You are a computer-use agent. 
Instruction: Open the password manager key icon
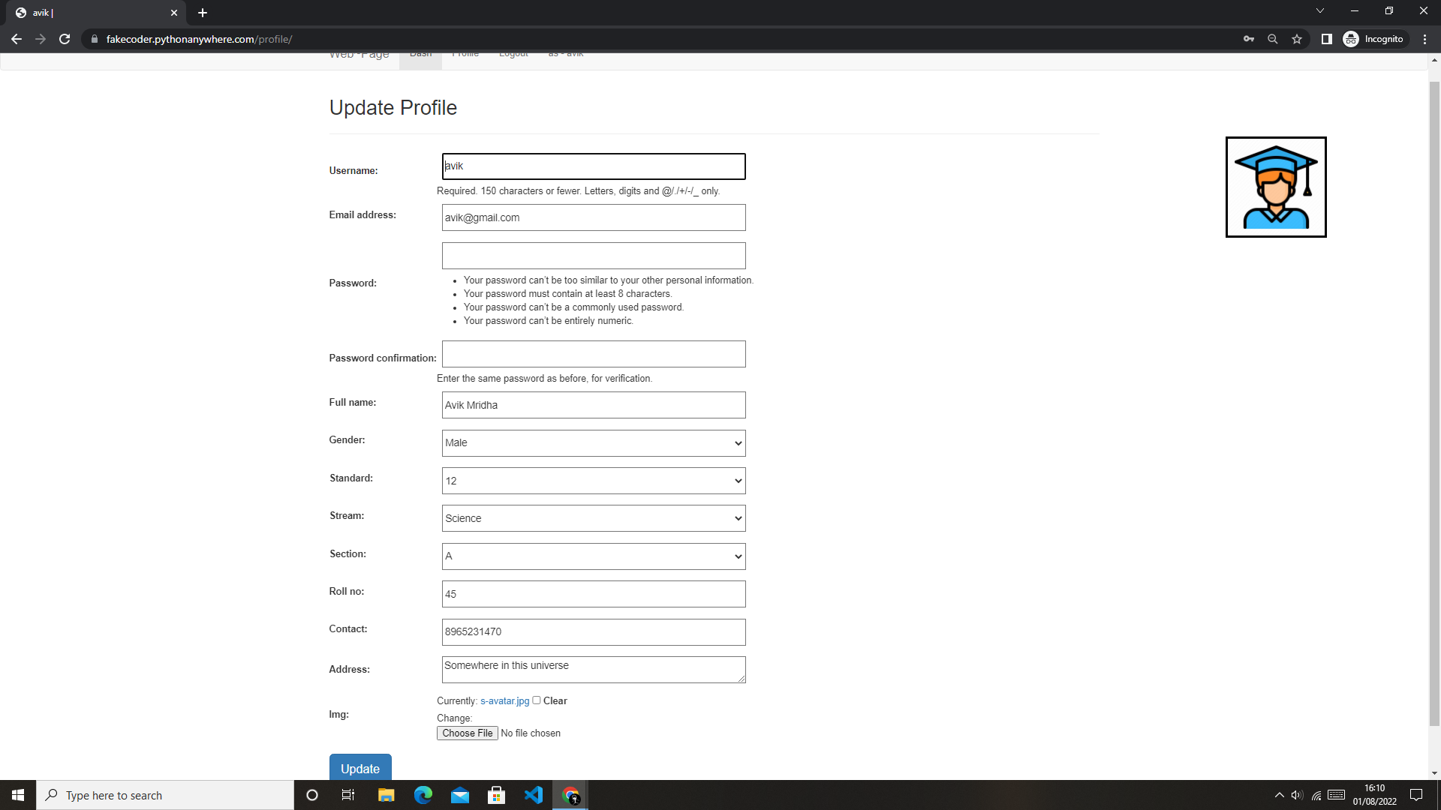(1248, 39)
